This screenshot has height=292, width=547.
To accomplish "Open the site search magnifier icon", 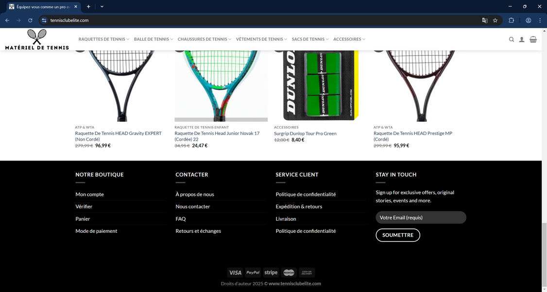I will (x=512, y=39).
